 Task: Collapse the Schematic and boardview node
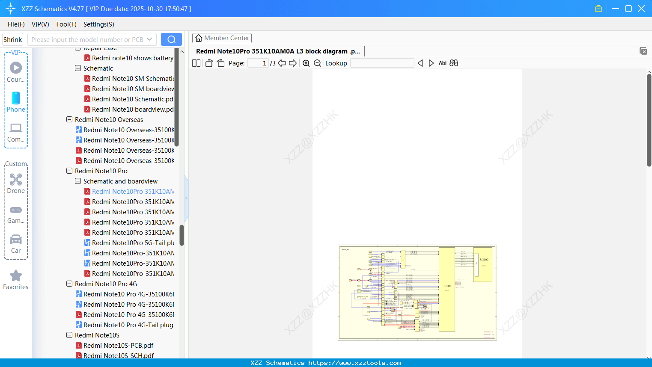pyautogui.click(x=77, y=181)
